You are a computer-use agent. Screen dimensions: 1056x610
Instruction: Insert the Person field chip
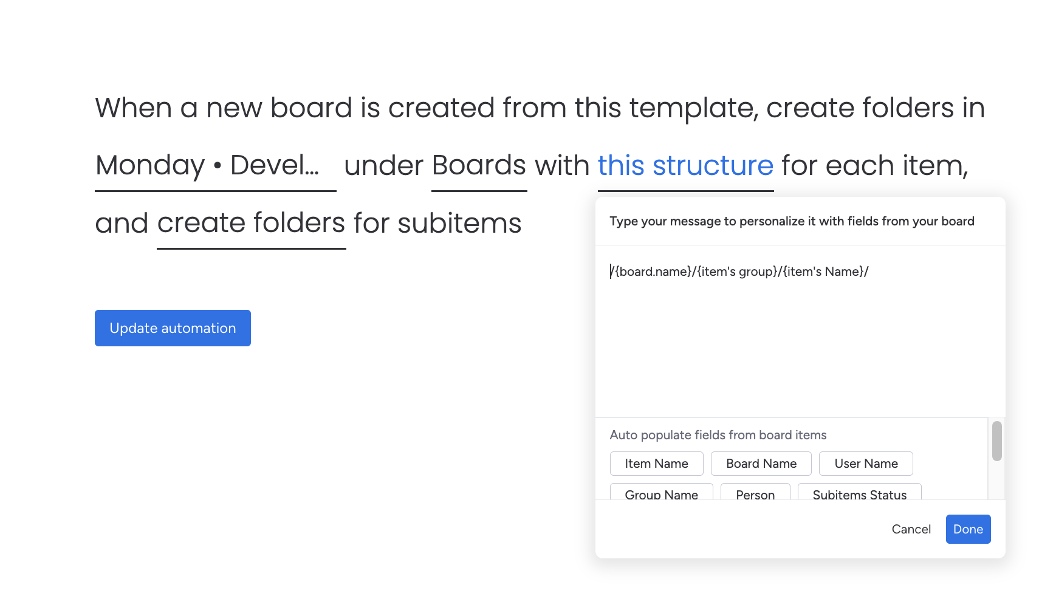pos(755,493)
